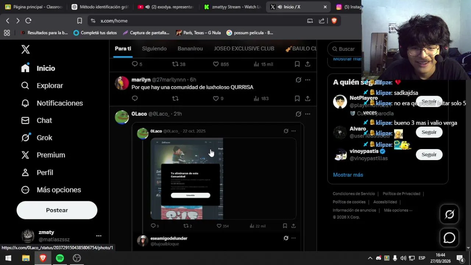
Task: Open Premium in the sidebar
Action: [x=43, y=155]
